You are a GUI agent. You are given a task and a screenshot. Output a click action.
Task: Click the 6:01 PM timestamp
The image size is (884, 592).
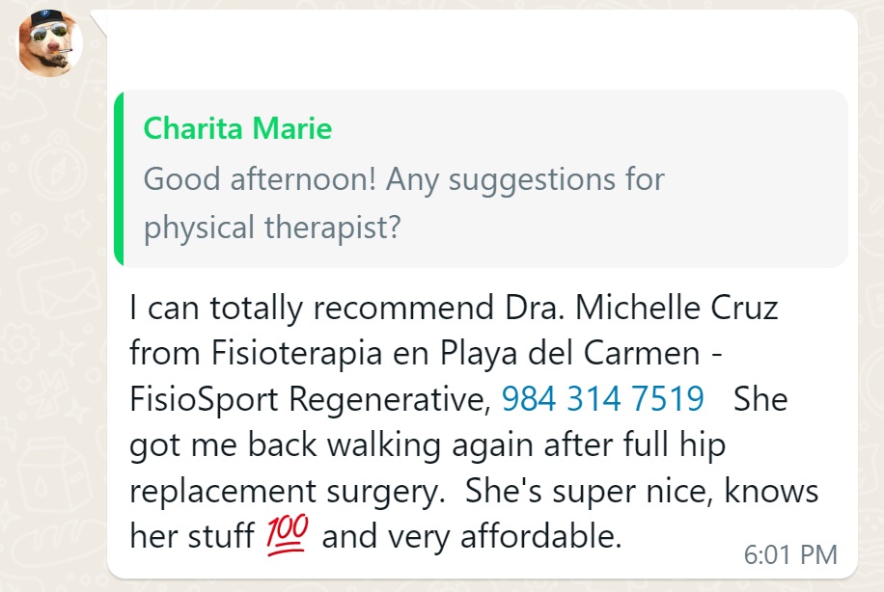(x=790, y=554)
